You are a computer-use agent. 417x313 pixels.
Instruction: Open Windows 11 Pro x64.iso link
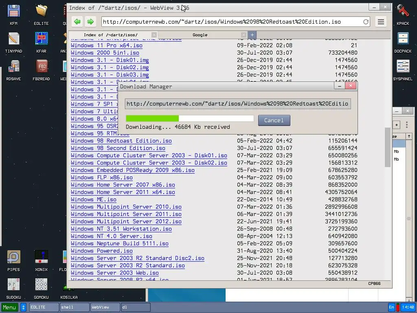(x=106, y=46)
